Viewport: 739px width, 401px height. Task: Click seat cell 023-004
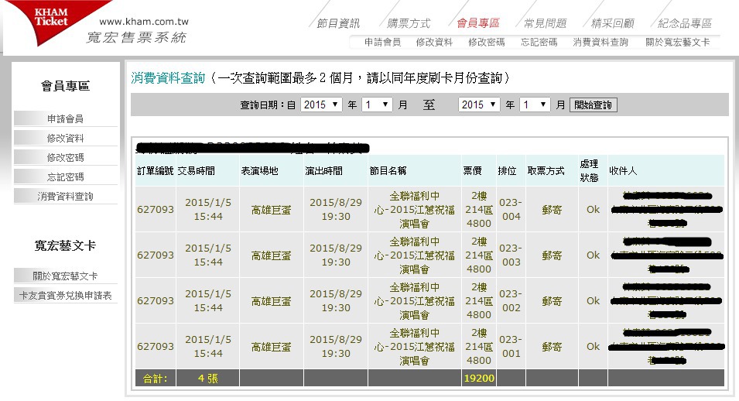pyautogui.click(x=511, y=210)
